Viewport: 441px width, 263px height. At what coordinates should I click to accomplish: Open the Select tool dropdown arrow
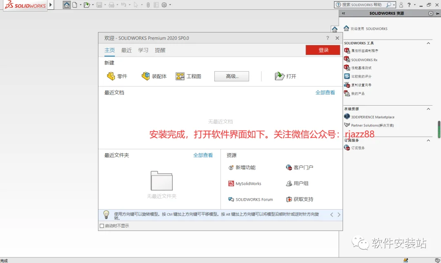coord(142,5)
